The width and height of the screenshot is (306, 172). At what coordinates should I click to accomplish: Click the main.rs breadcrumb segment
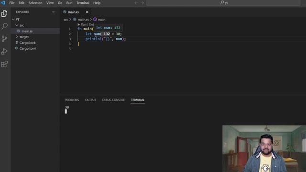coord(83,20)
